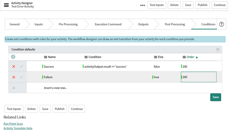The image size is (229, 132).
Task: Open the hamburger navigation menu
Action: [6, 5]
